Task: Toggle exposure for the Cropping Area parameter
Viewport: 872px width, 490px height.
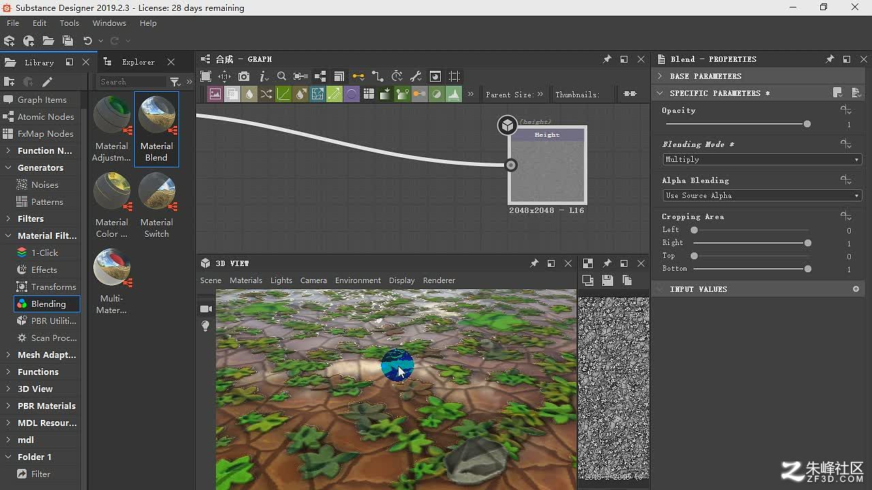Action: coord(846,216)
